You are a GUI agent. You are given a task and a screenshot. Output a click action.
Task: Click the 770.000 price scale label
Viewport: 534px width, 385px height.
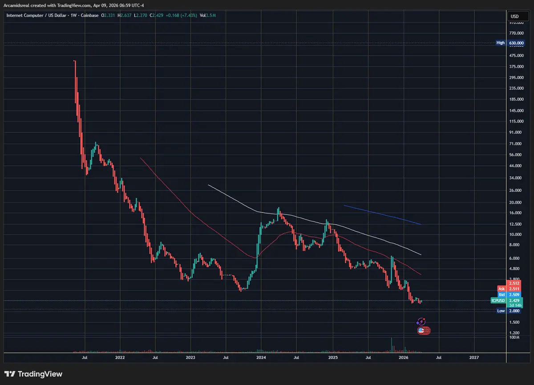coord(516,33)
